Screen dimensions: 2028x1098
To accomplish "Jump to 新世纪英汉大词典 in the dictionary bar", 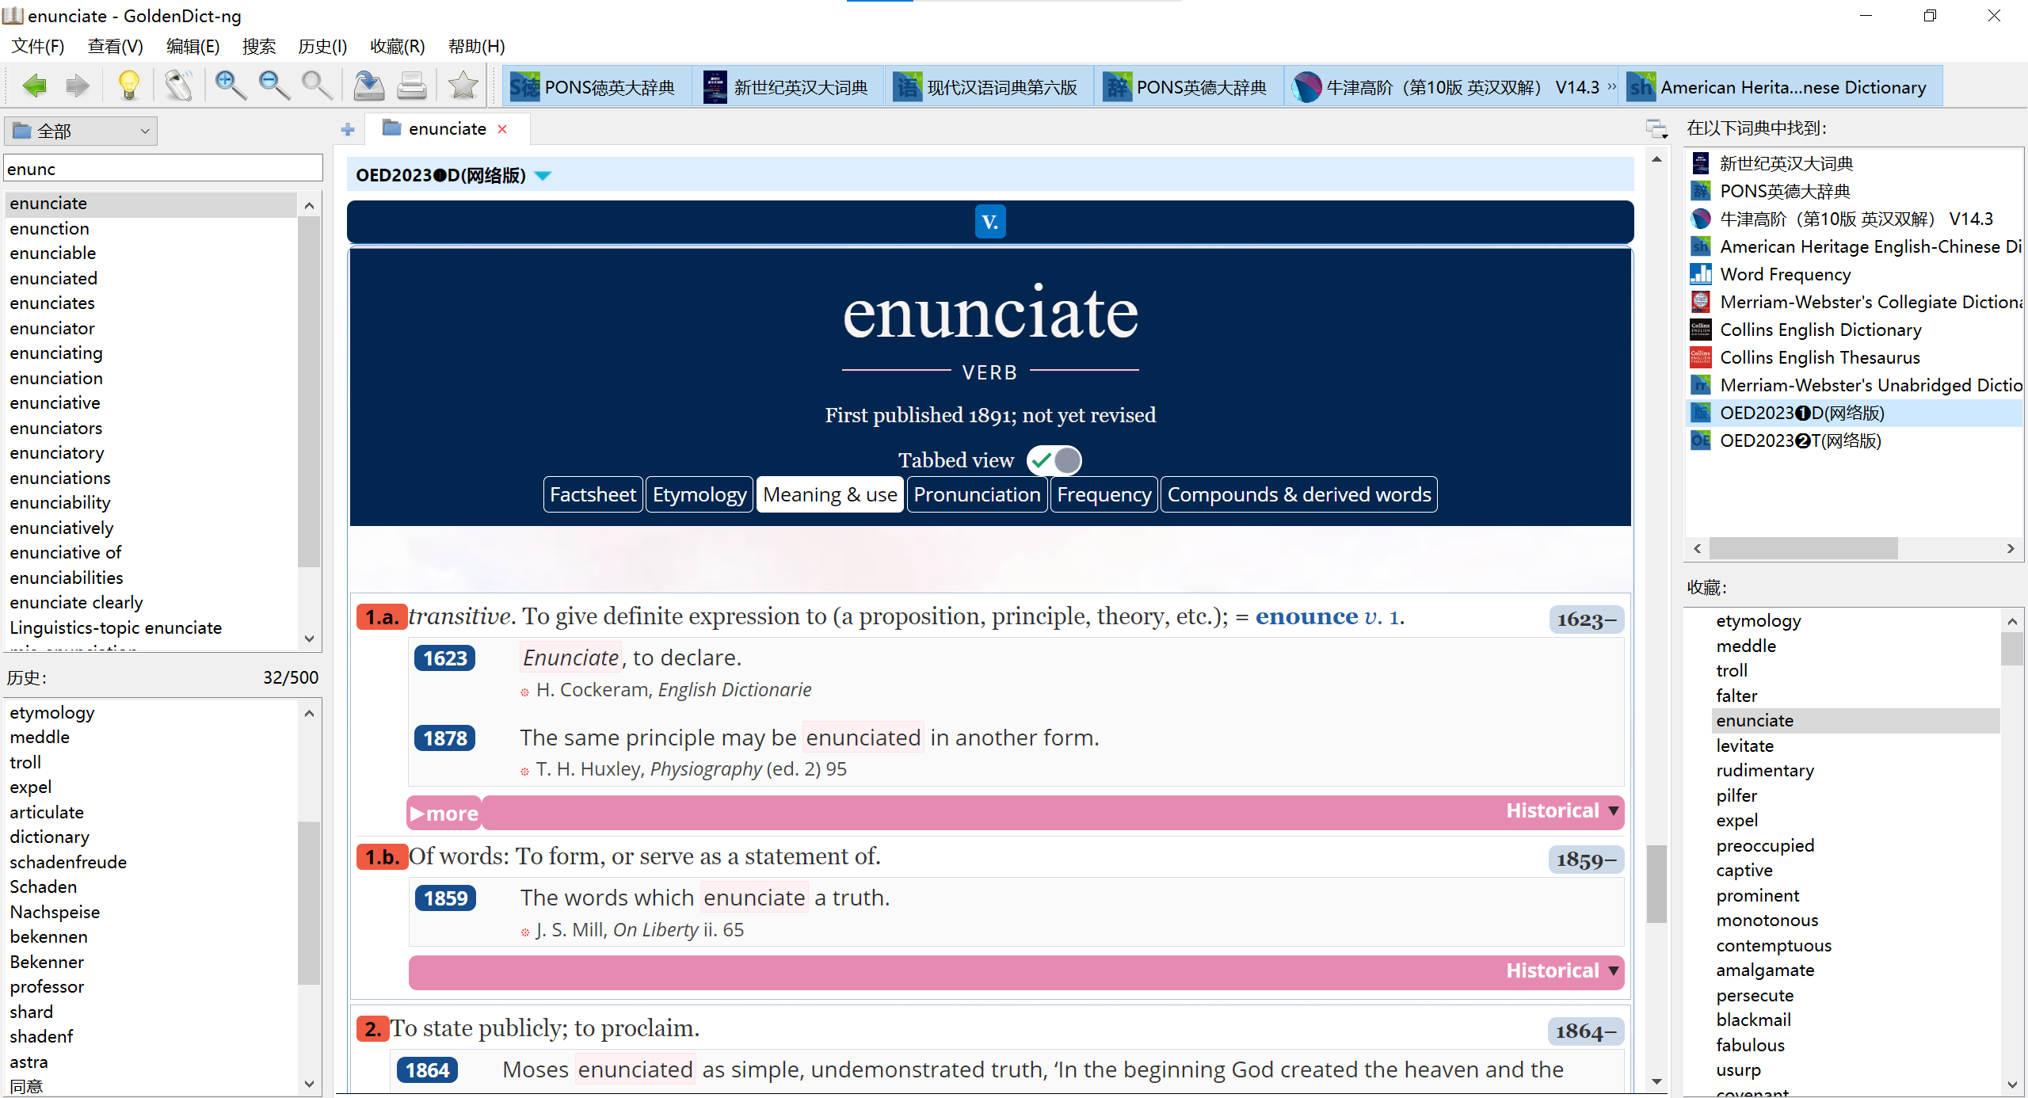I will pos(786,87).
